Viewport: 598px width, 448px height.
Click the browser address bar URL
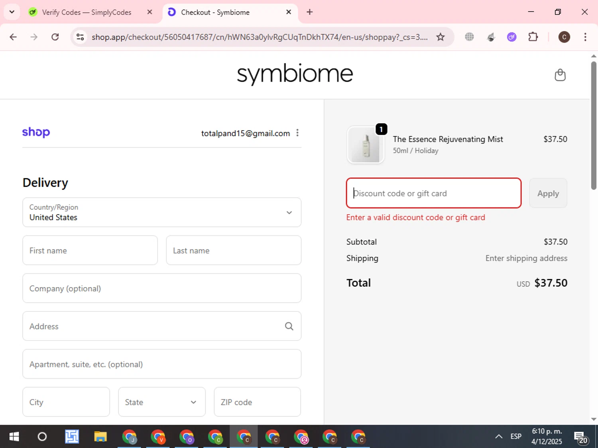pos(260,37)
